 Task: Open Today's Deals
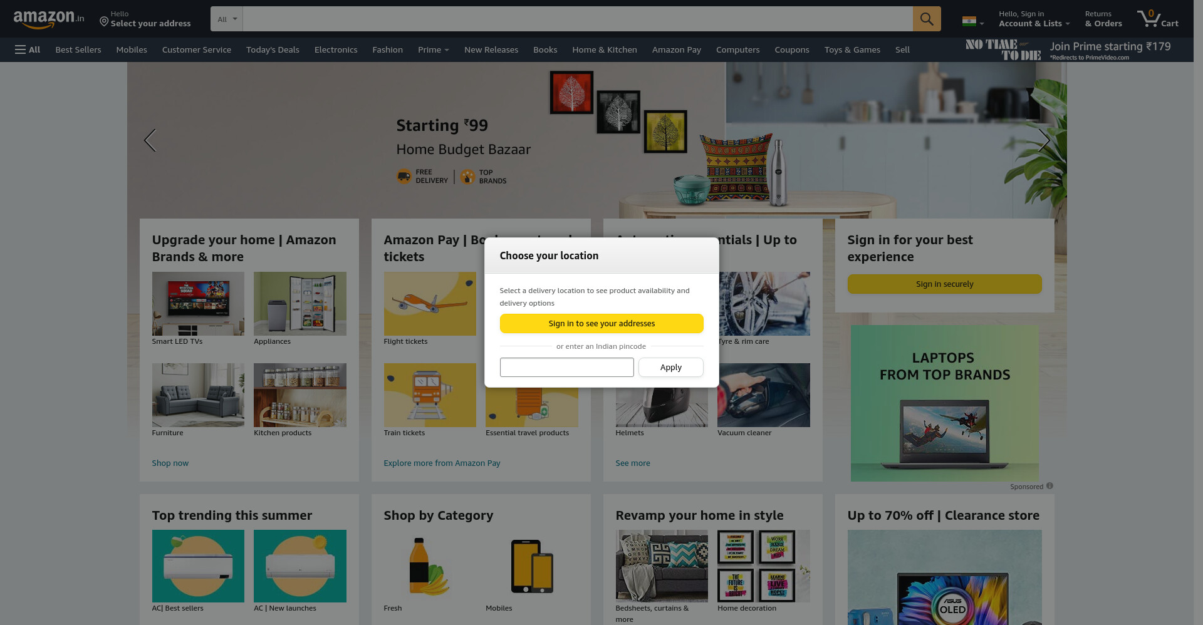click(x=273, y=49)
